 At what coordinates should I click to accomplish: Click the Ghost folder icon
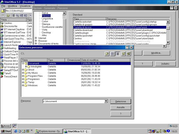coord(26,70)
